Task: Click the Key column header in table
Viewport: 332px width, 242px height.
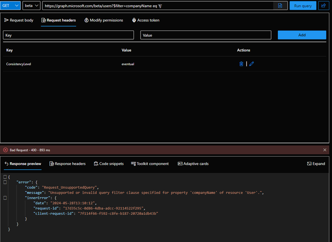Action: tap(9, 50)
